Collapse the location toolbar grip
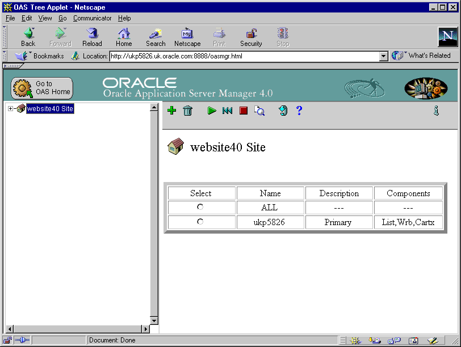461x347 pixels. pos(5,56)
